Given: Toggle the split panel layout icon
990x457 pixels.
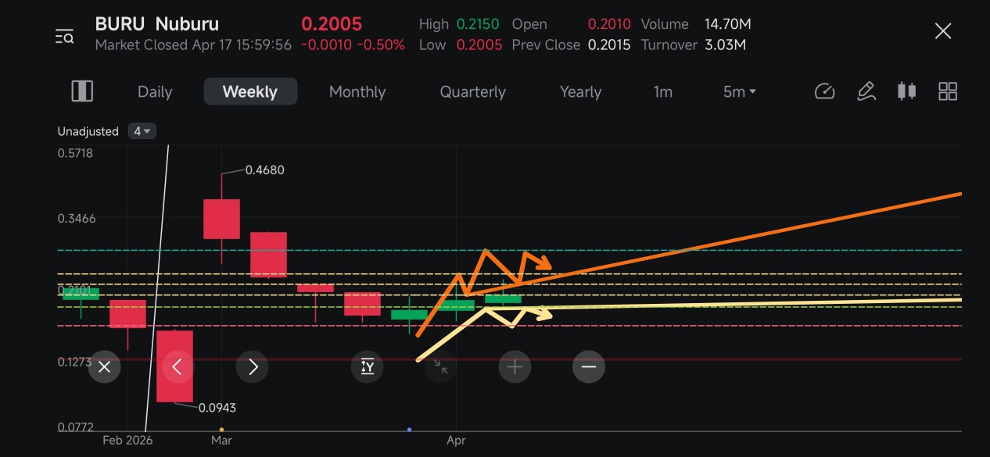Looking at the screenshot, I should coord(82,91).
